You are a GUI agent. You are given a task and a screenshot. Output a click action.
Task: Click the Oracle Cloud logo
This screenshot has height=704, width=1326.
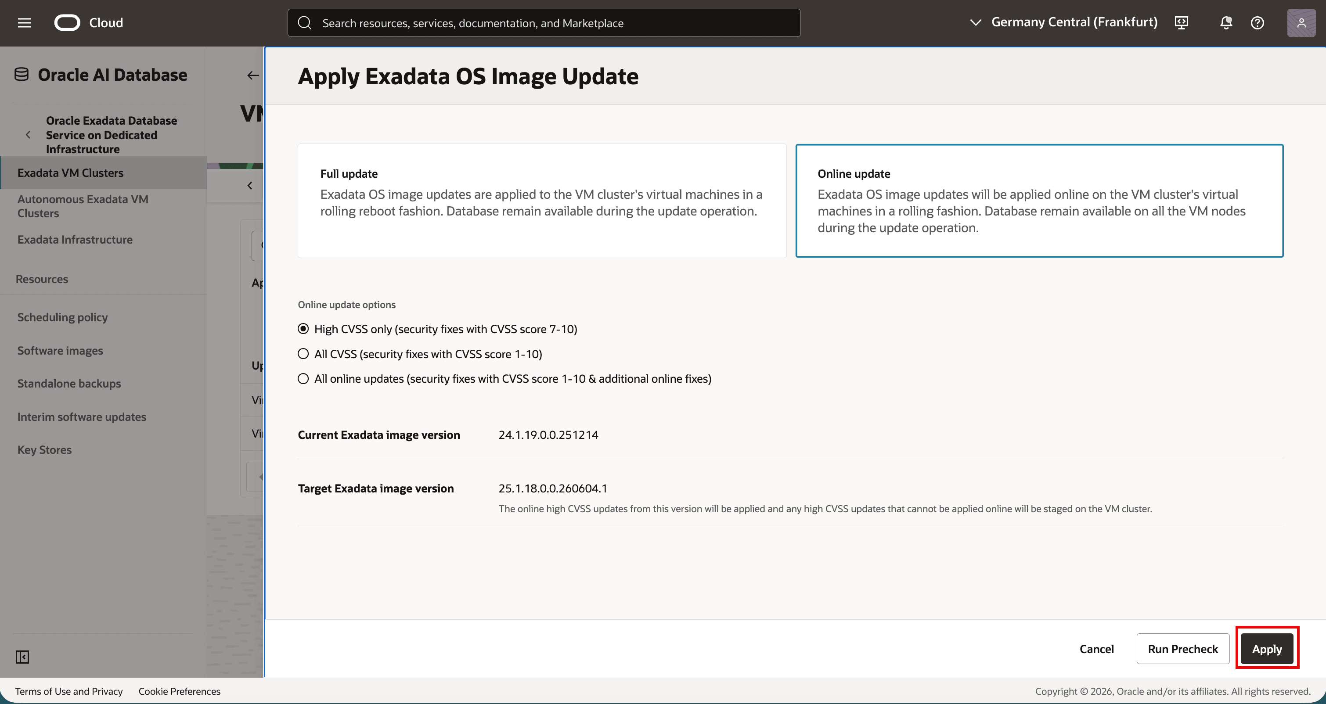click(x=68, y=23)
